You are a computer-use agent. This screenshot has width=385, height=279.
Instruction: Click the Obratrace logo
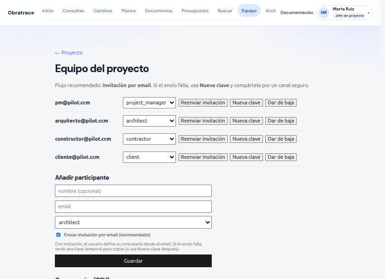[x=21, y=13]
